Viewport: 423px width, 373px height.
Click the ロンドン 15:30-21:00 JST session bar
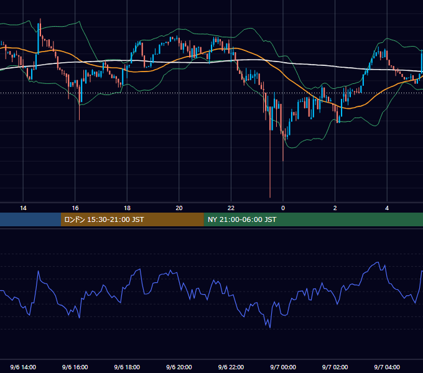click(132, 219)
